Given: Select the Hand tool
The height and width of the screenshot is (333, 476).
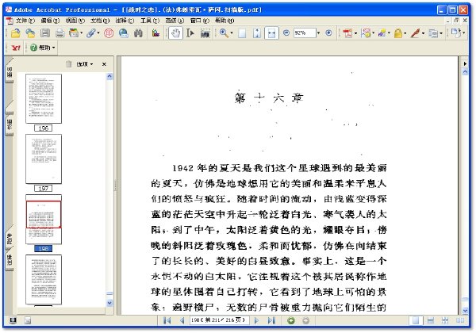Looking at the screenshot, I should (175, 33).
